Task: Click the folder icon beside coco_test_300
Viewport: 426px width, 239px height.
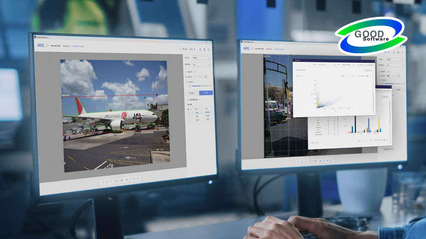Action: [47, 46]
